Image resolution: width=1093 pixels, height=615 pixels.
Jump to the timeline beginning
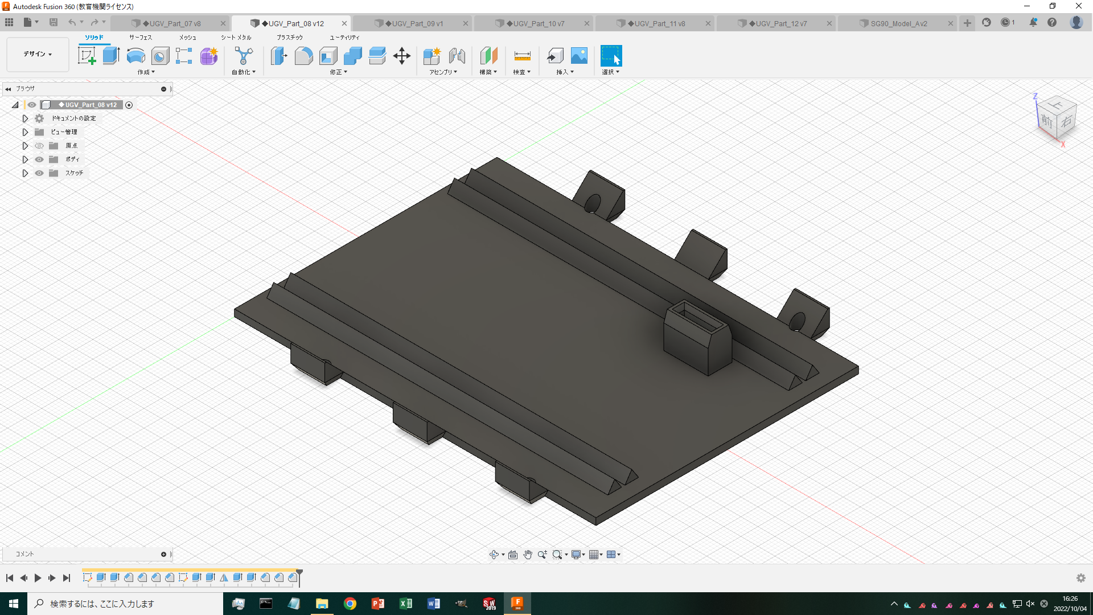(10, 578)
